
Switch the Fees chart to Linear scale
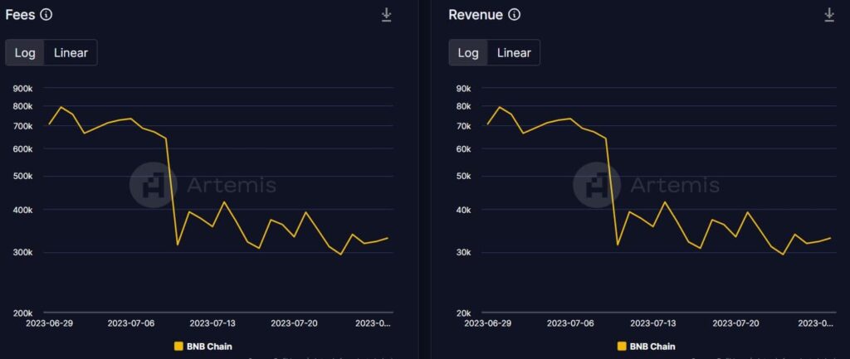pyautogui.click(x=71, y=52)
